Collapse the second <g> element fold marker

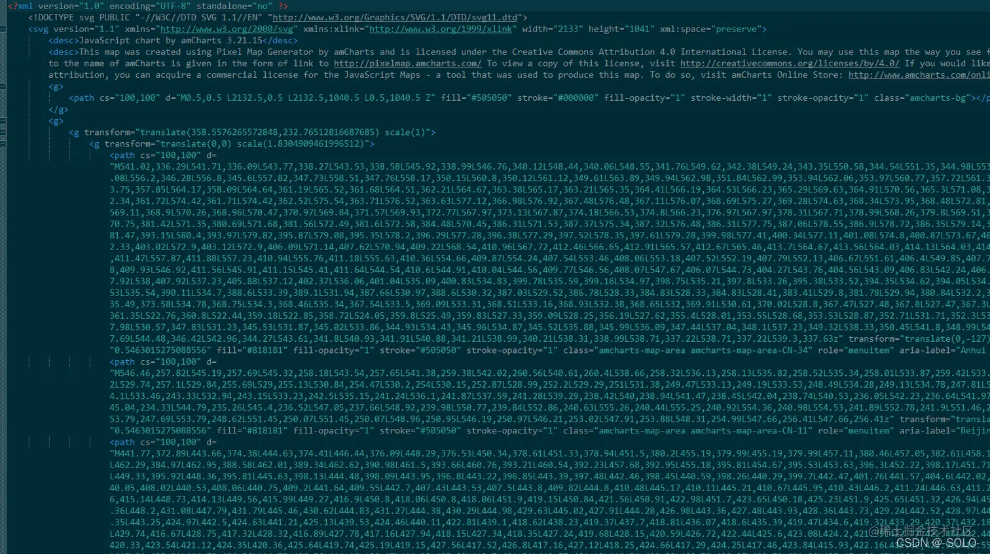click(3, 120)
